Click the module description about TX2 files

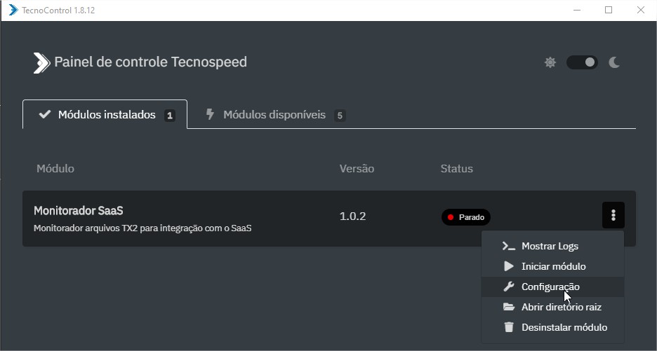[142, 228]
